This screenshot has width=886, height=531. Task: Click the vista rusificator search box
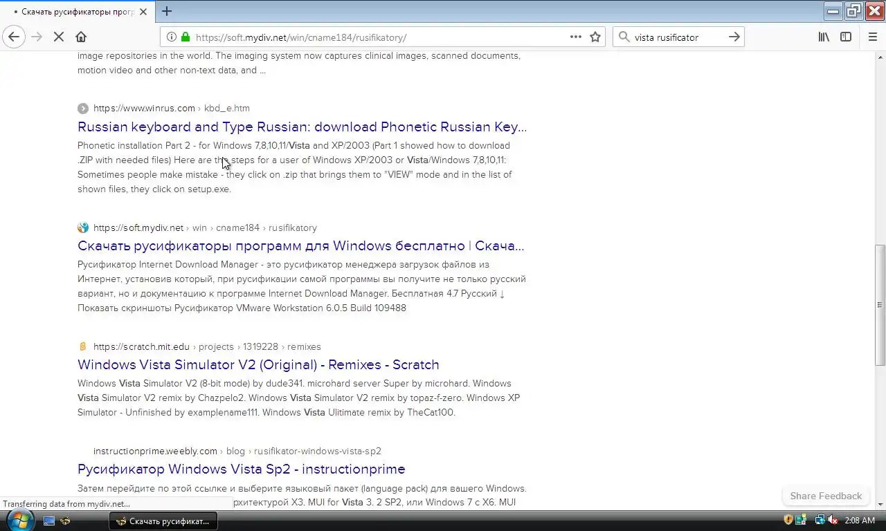[x=677, y=37]
